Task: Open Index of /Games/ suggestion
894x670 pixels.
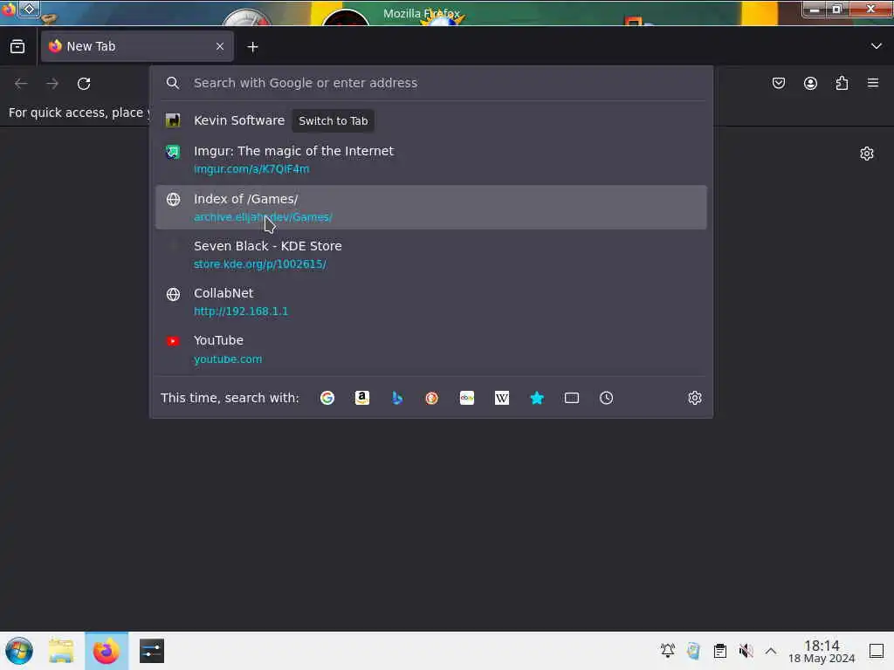Action: point(431,208)
